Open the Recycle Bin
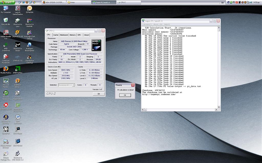262x163 pixels. pyautogui.click(x=6, y=22)
